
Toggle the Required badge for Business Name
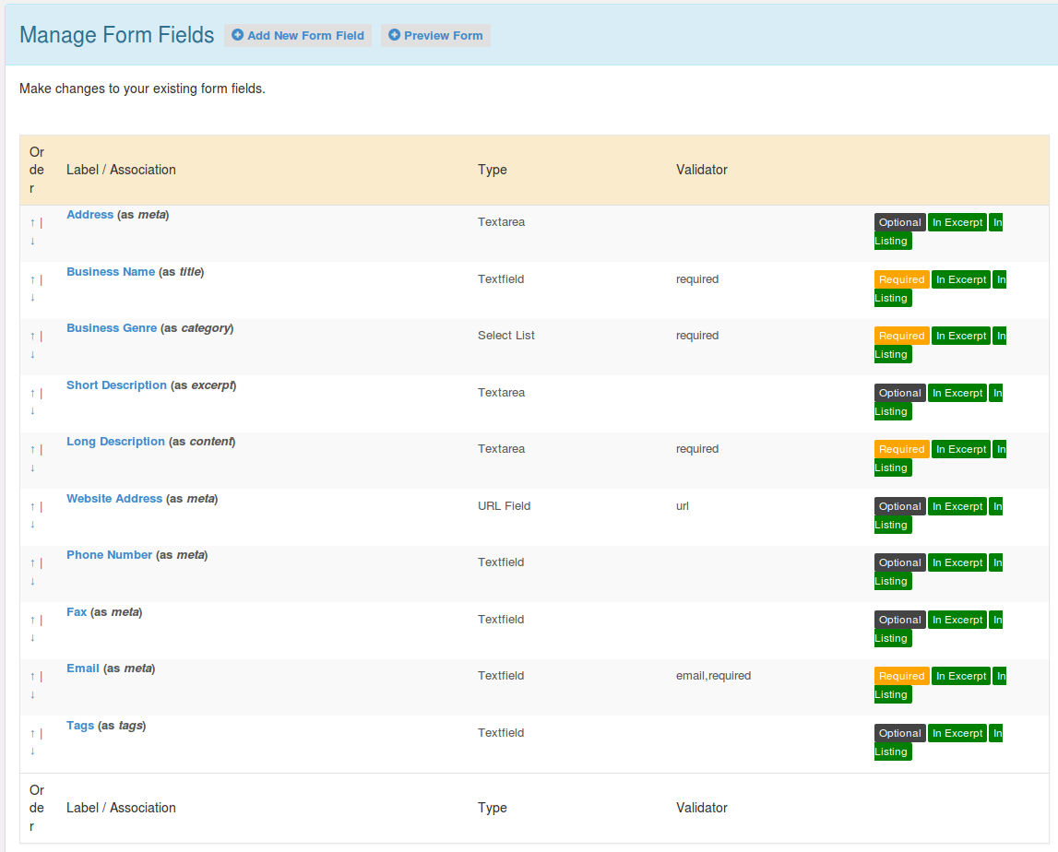pos(901,279)
